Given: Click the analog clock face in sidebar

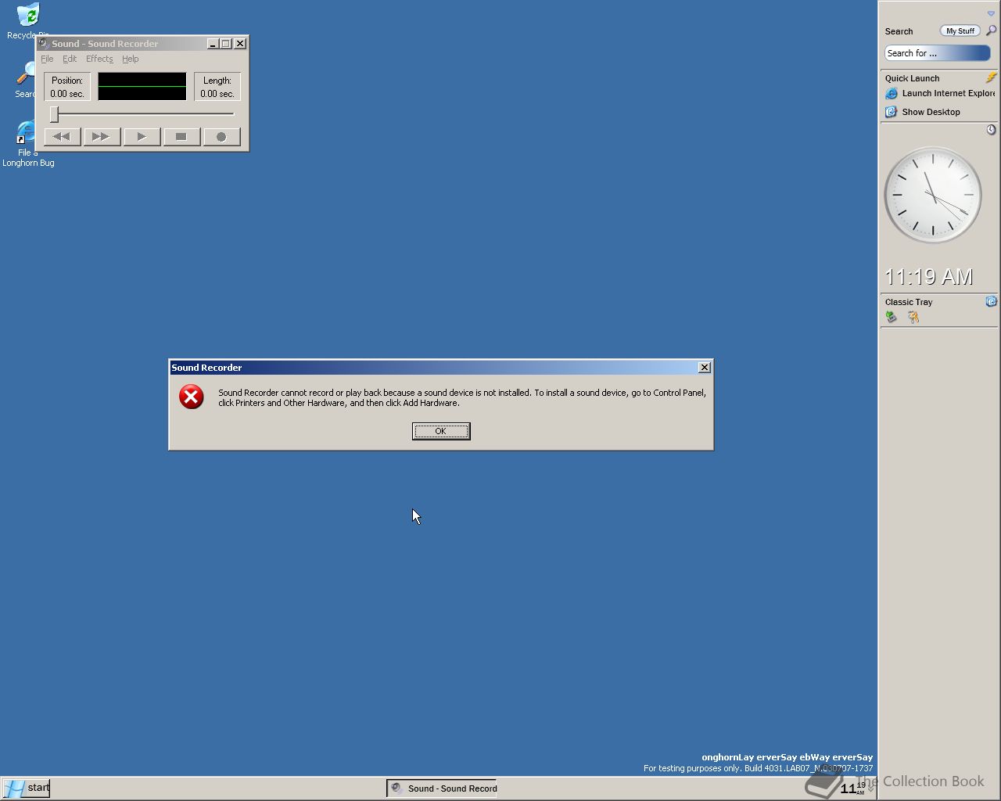Looking at the screenshot, I should [932, 195].
